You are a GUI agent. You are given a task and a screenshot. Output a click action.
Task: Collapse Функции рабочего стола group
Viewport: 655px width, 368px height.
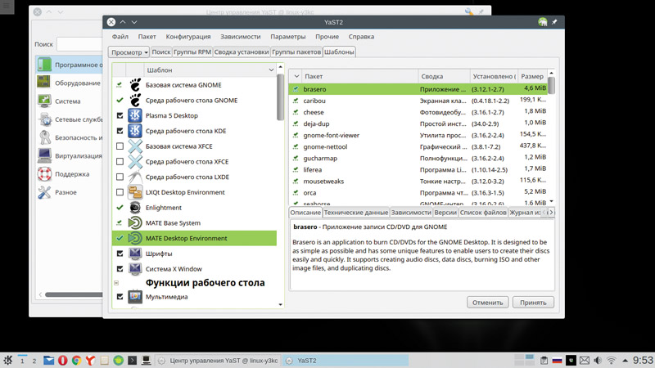tap(116, 283)
